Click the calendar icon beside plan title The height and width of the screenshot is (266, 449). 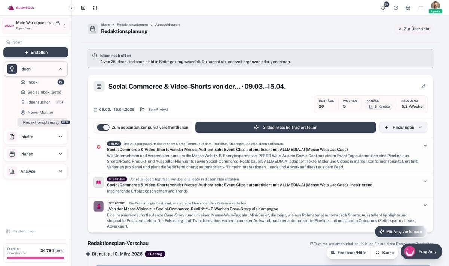tap(99, 86)
